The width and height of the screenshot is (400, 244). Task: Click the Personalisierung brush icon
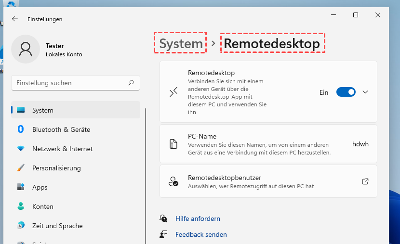(x=21, y=168)
